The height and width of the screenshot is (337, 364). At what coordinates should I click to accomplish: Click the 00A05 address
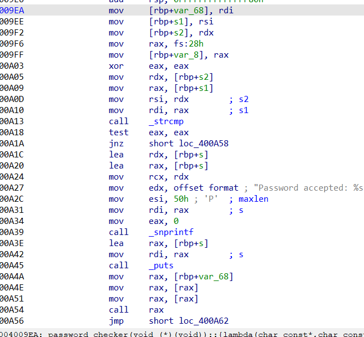pyautogui.click(x=12, y=77)
